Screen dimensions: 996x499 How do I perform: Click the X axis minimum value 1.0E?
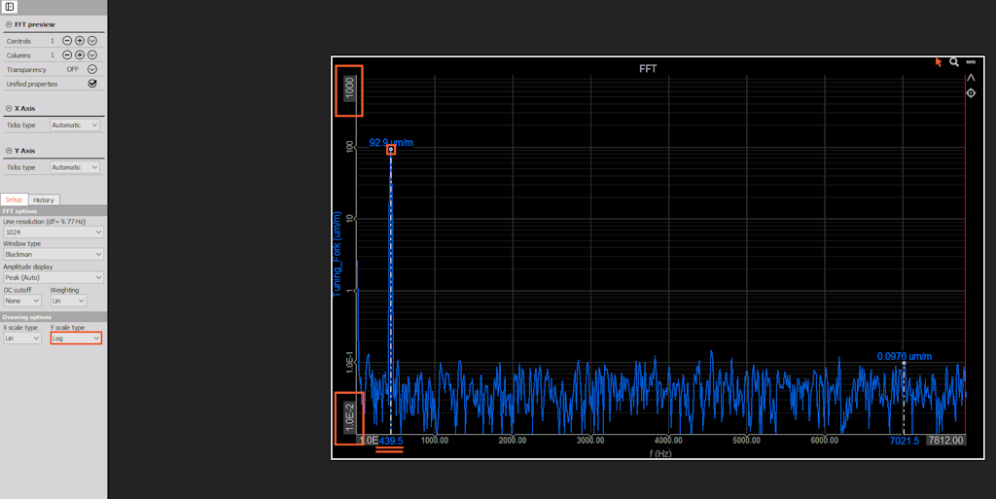coord(369,440)
